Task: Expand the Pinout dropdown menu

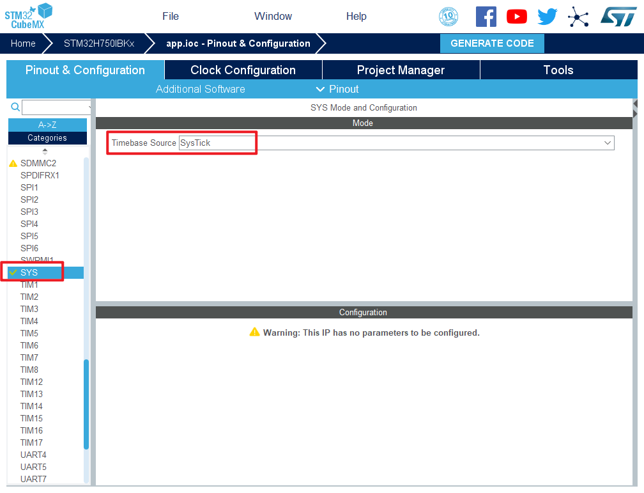Action: (337, 89)
